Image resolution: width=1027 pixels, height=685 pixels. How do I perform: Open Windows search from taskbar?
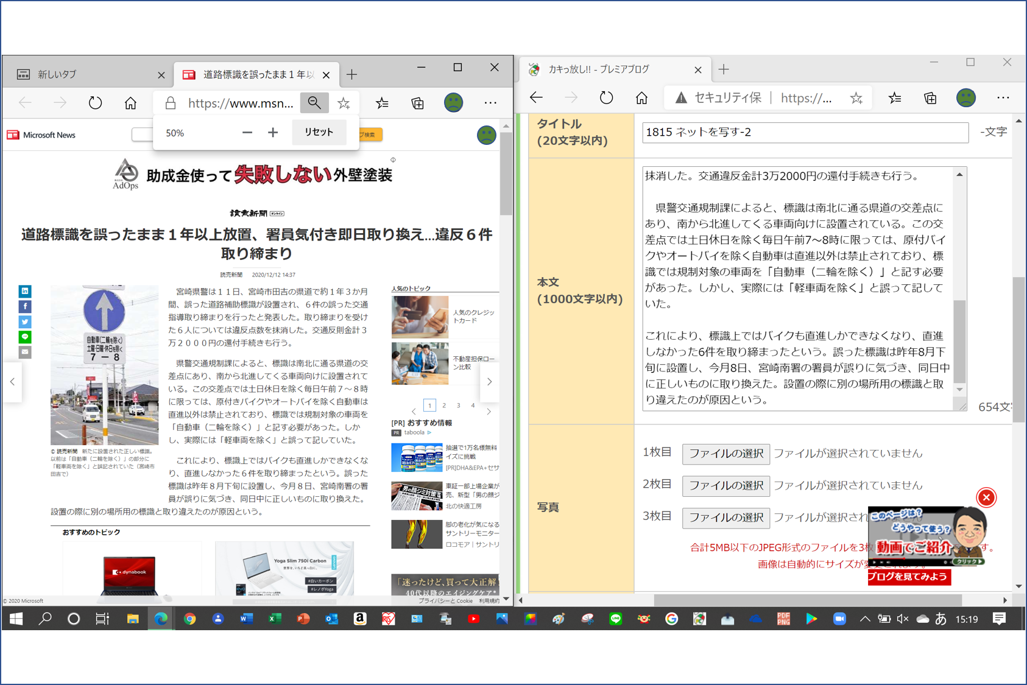45,619
